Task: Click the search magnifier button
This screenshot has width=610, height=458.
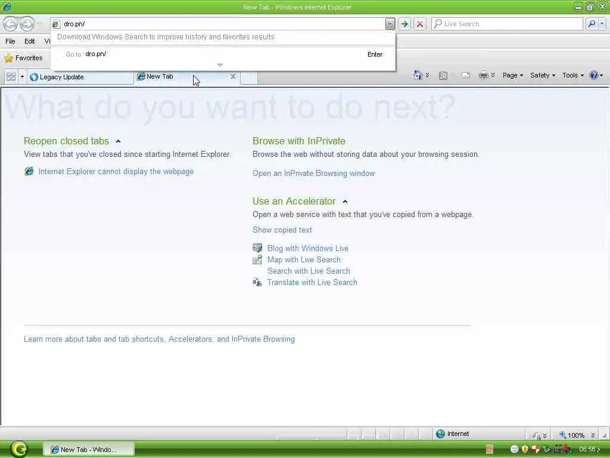Action: [x=592, y=24]
